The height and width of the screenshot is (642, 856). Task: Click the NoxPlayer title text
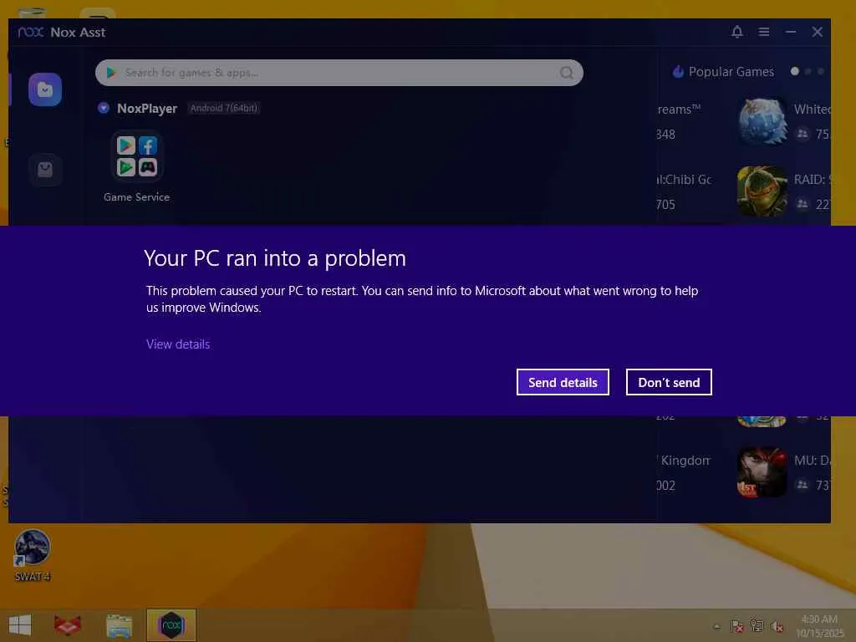coord(147,108)
